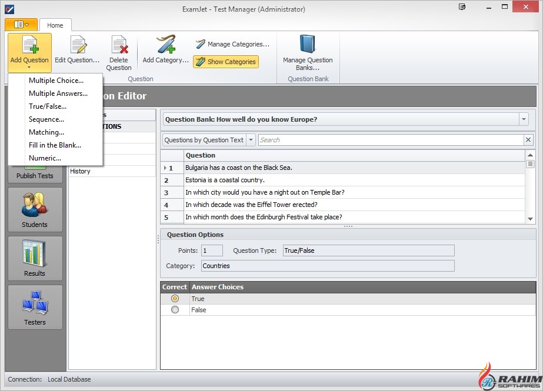The image size is (543, 391).
Task: Click the ExamJet app icon in title bar
Action: pyautogui.click(x=9, y=9)
